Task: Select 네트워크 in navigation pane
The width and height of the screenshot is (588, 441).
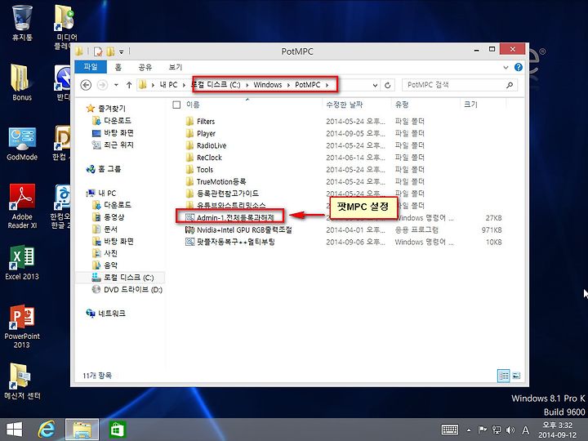Action: (x=106, y=313)
